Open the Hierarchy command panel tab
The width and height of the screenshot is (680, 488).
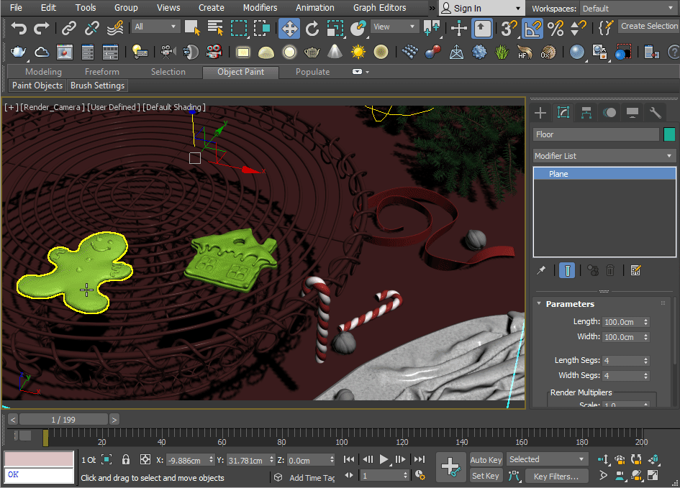point(586,113)
